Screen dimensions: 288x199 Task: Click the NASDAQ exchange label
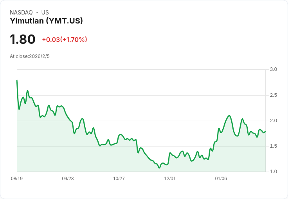[x=21, y=12]
